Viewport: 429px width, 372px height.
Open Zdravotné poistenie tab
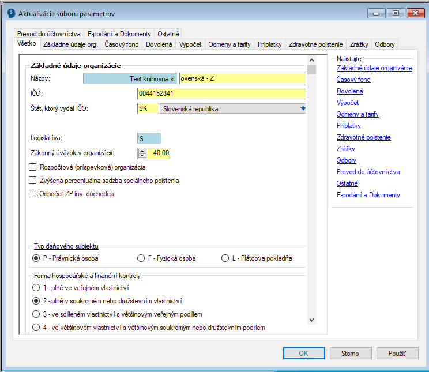tap(315, 44)
